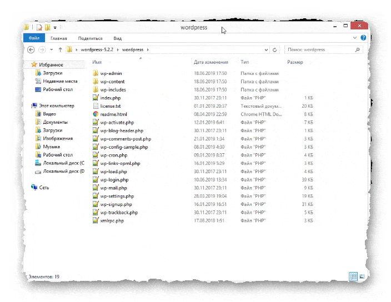The width and height of the screenshot is (391, 302).
Task: Select wp-trackback.php file name
Action: pyautogui.click(x=119, y=213)
